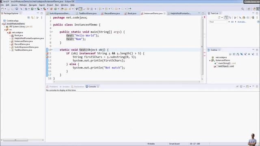Click the Task List help icon
Screen dimensions: 260x146
(258, 21)
